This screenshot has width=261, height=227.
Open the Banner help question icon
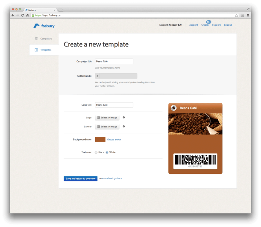(124, 126)
